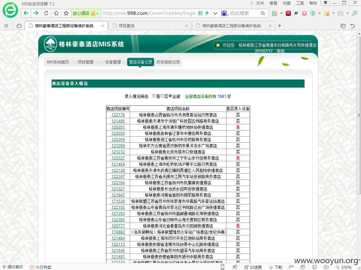Go to browser home page icon
Viewport: 361px width, 270px height.
(x=56, y=13)
